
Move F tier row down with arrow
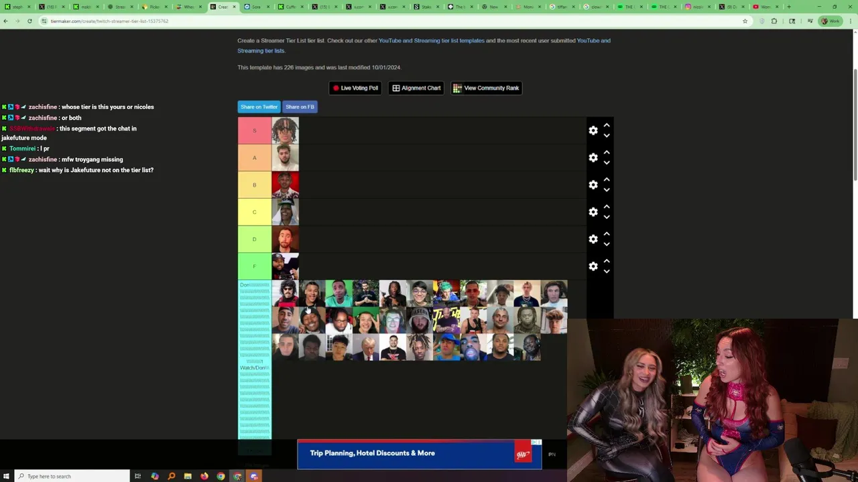coord(607,271)
